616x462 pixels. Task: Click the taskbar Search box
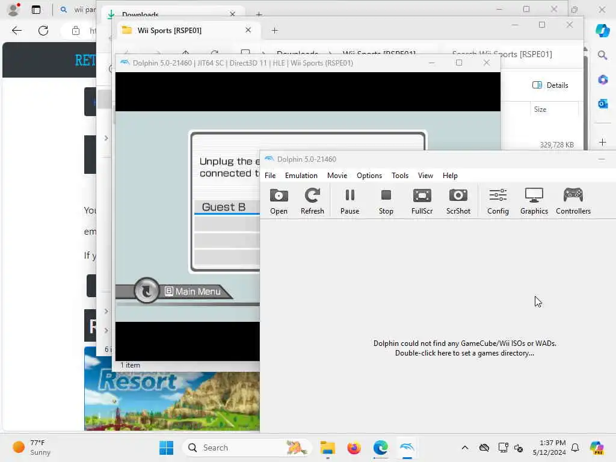click(x=246, y=448)
